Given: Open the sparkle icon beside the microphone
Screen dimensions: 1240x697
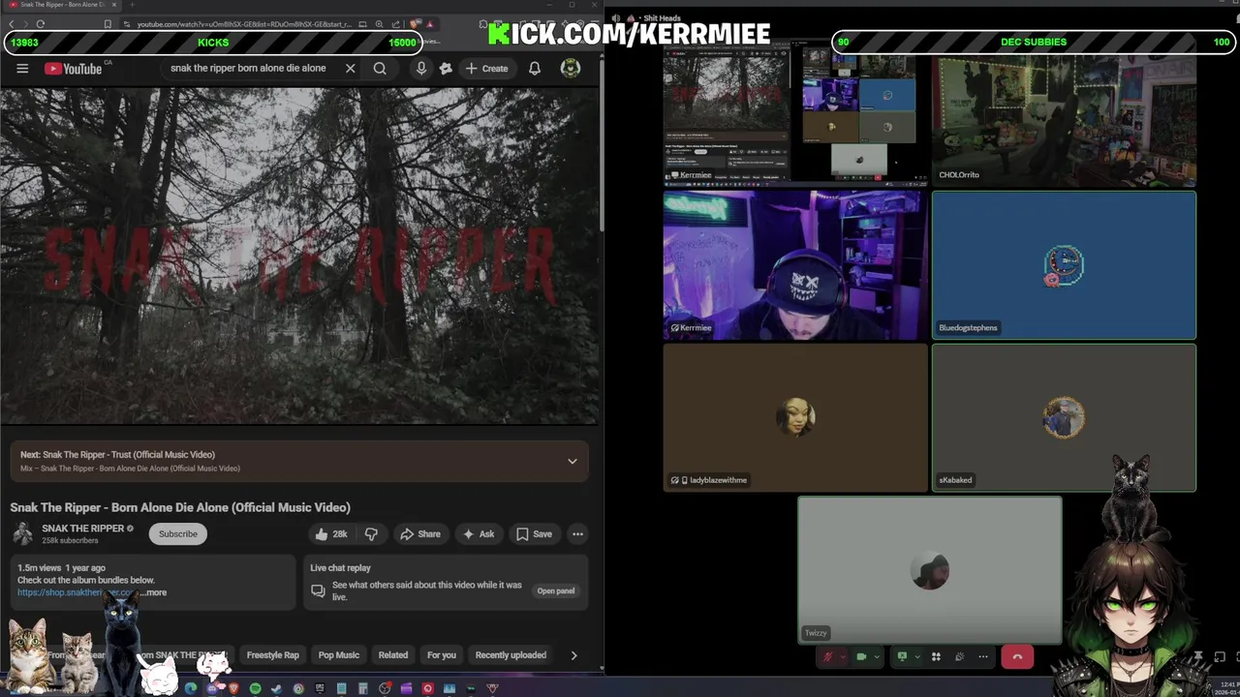Looking at the screenshot, I should click(x=446, y=69).
